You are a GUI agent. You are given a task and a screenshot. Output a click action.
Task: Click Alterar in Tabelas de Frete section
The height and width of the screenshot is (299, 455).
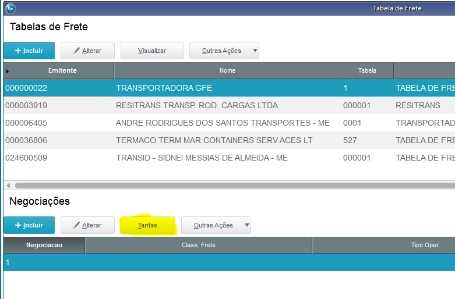click(87, 51)
